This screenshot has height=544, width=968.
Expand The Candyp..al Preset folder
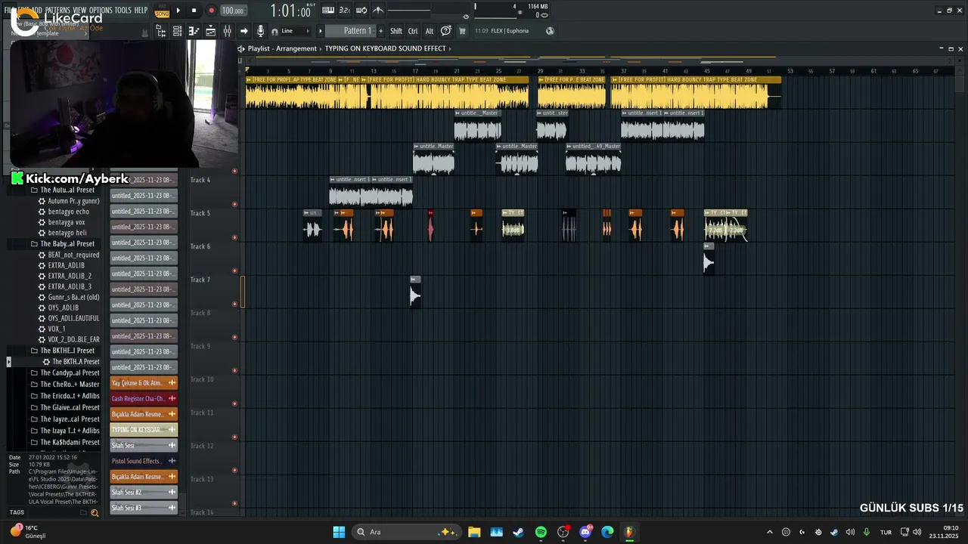[x=64, y=373]
